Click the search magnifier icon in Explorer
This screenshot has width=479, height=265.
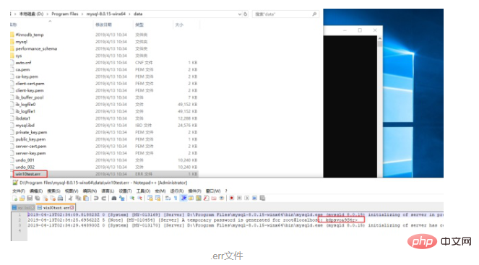[x=314, y=14]
